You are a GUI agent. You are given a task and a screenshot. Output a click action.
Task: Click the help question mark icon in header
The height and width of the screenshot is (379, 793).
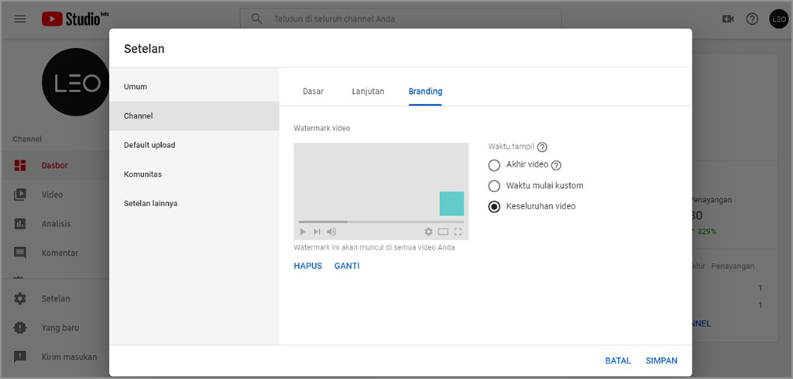click(x=752, y=19)
